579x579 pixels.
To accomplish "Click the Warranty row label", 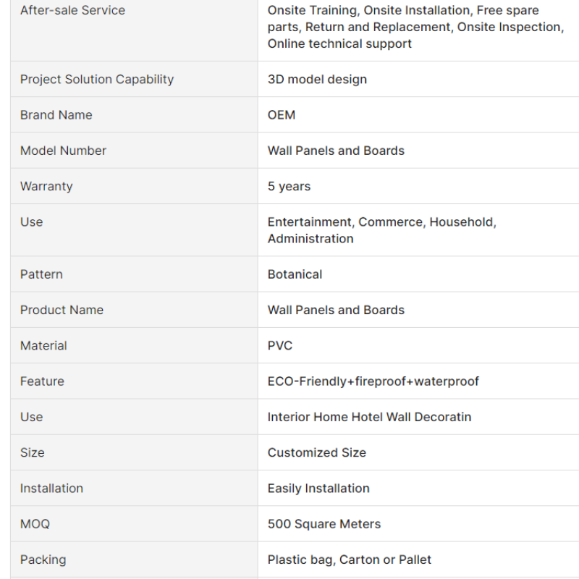I will 46,186.
